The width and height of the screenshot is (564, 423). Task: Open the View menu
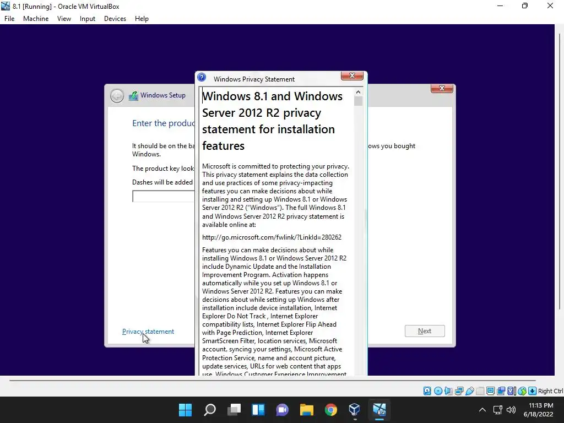pos(64,19)
